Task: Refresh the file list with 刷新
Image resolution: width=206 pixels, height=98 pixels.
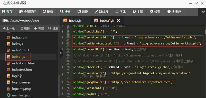Action: click(x=25, y=28)
